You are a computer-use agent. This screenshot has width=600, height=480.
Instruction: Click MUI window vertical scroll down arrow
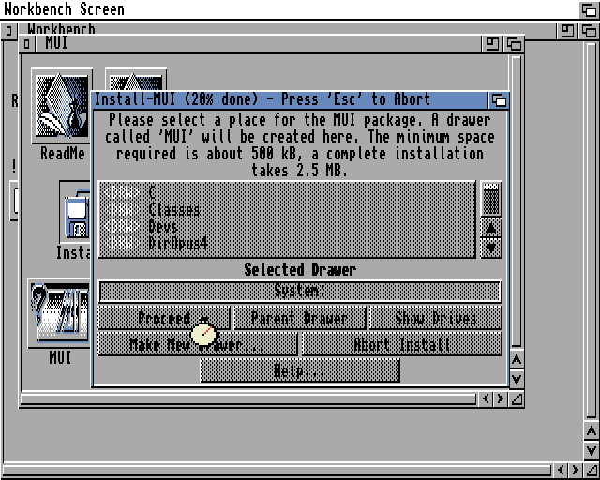tap(517, 380)
